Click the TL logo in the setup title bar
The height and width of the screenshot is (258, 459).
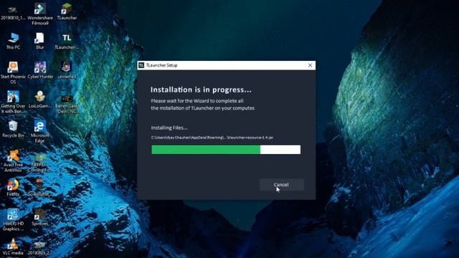[x=141, y=65]
